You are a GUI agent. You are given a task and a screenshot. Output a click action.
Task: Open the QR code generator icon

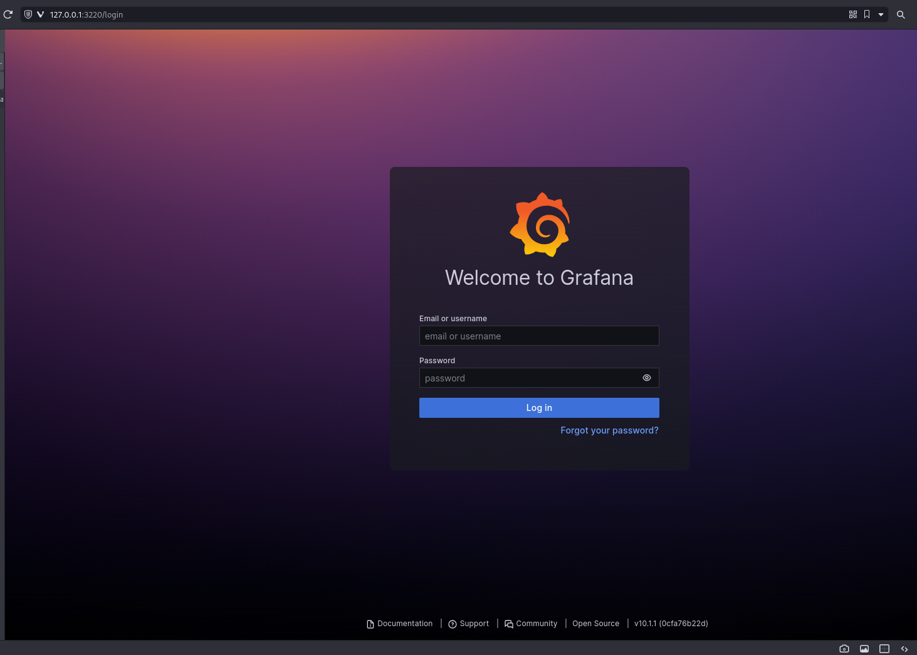click(x=853, y=14)
